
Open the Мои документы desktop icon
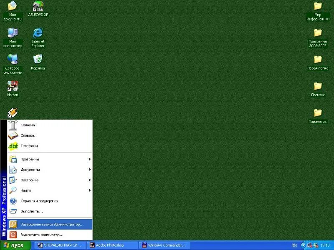pos(13,11)
